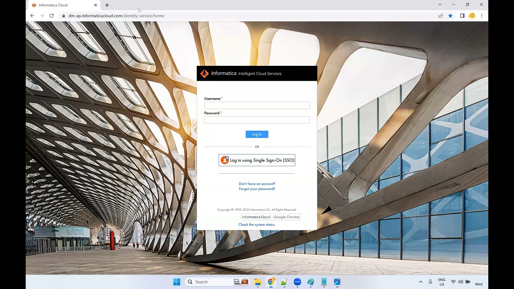Toggle the Chrome side panel
This screenshot has height=289, width=514.
click(462, 16)
